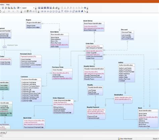Select the Store Name entity title
The image size is (159, 140).
[x=54, y=32]
